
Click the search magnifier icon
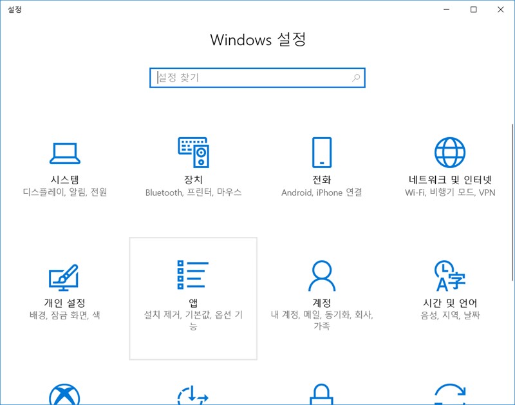point(356,78)
